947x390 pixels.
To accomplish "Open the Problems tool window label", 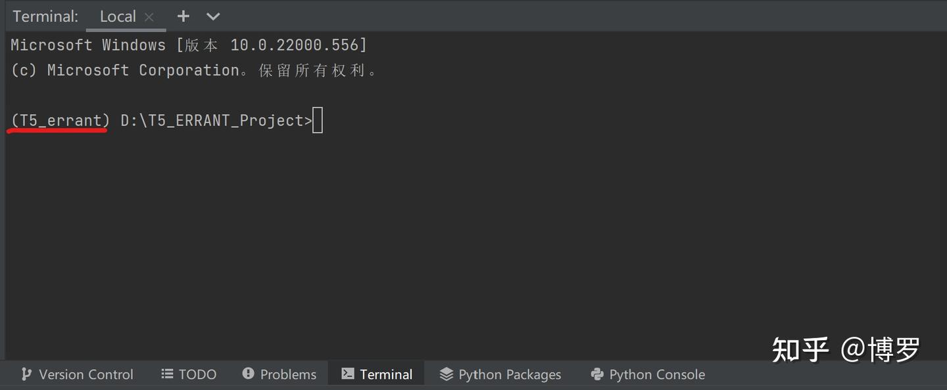I will coord(288,374).
